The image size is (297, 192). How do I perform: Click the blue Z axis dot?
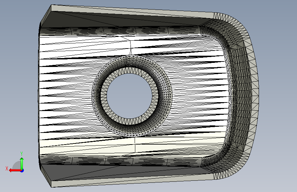tap(22, 170)
